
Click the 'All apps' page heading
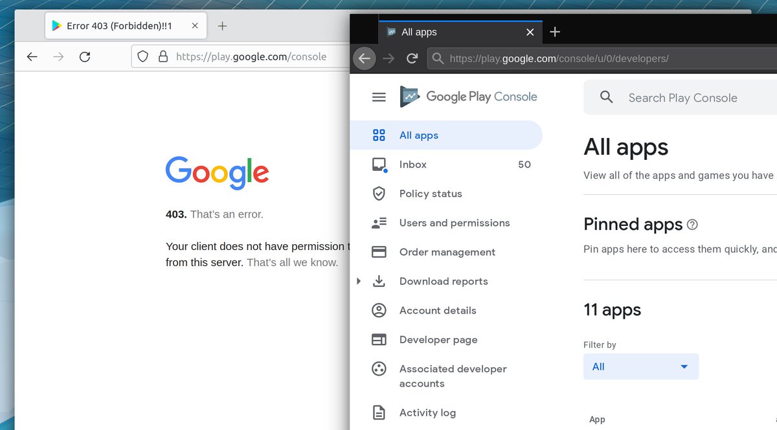point(625,148)
